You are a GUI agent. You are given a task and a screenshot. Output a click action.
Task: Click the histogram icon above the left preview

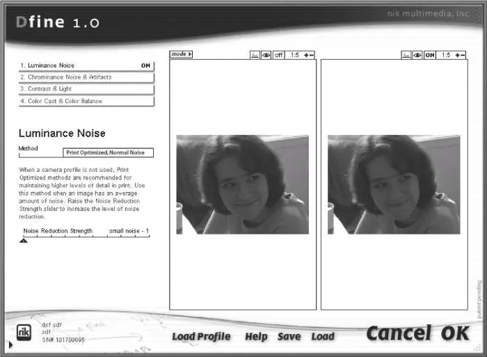[255, 55]
